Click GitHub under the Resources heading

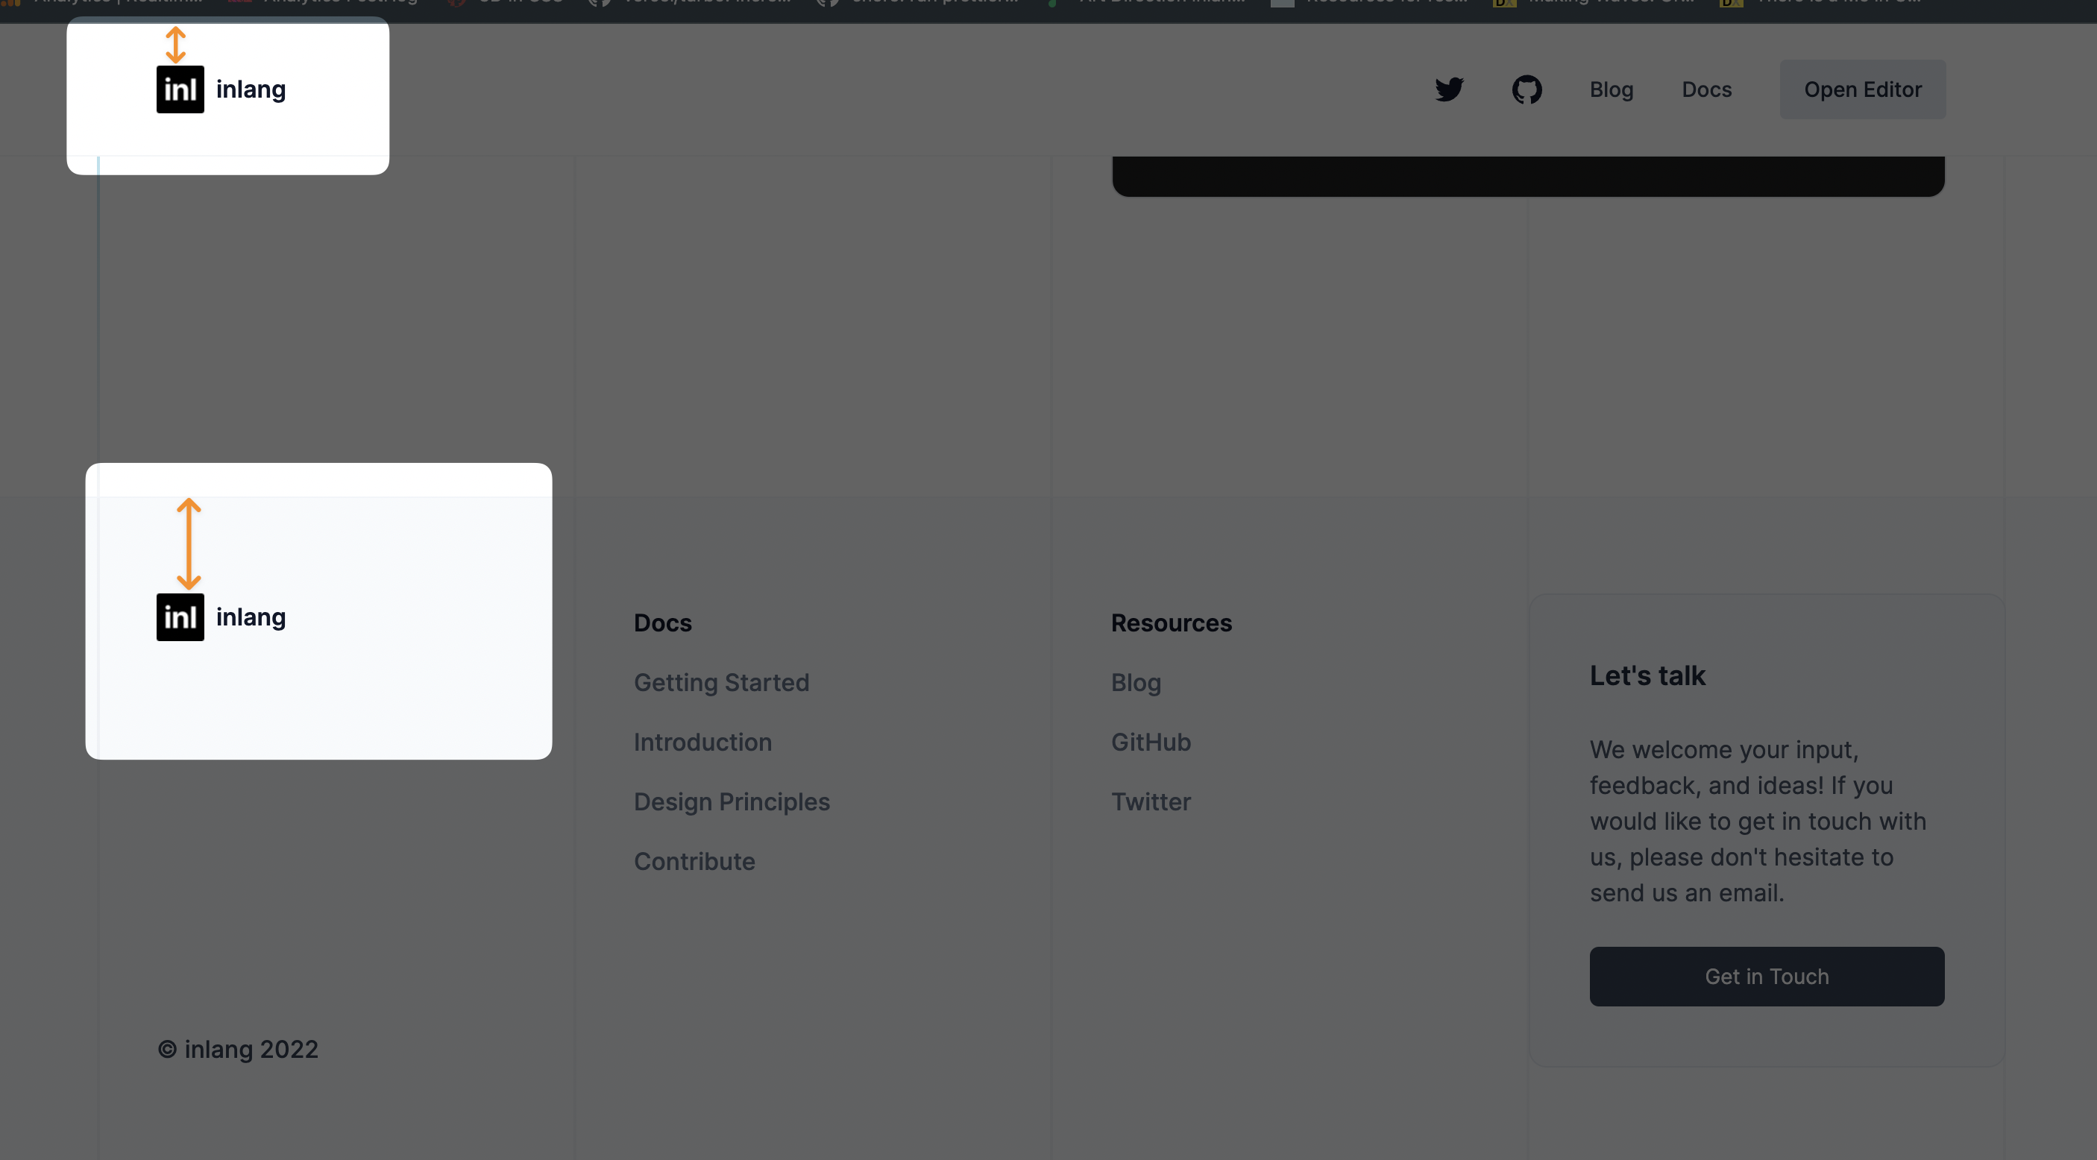click(1150, 742)
